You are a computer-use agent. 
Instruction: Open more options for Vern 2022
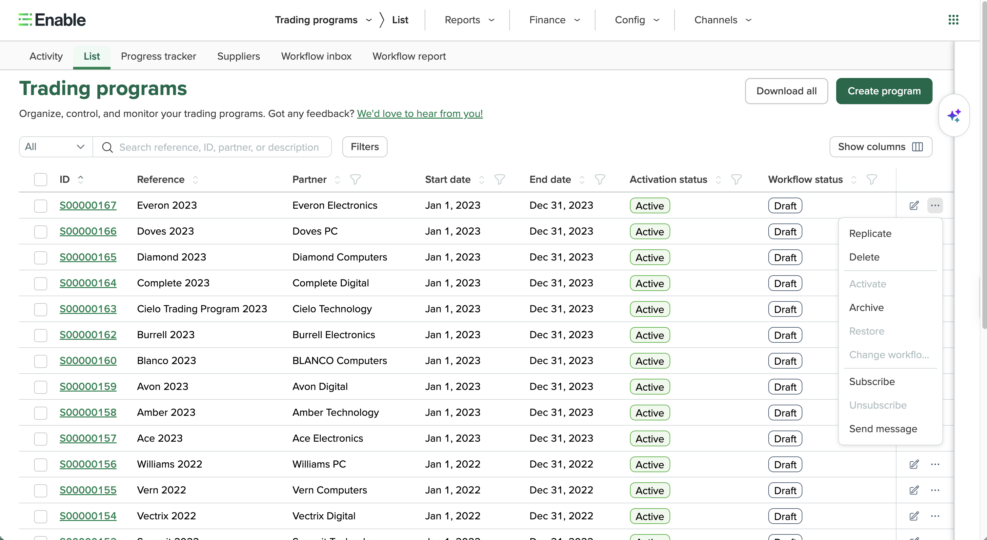pos(935,490)
